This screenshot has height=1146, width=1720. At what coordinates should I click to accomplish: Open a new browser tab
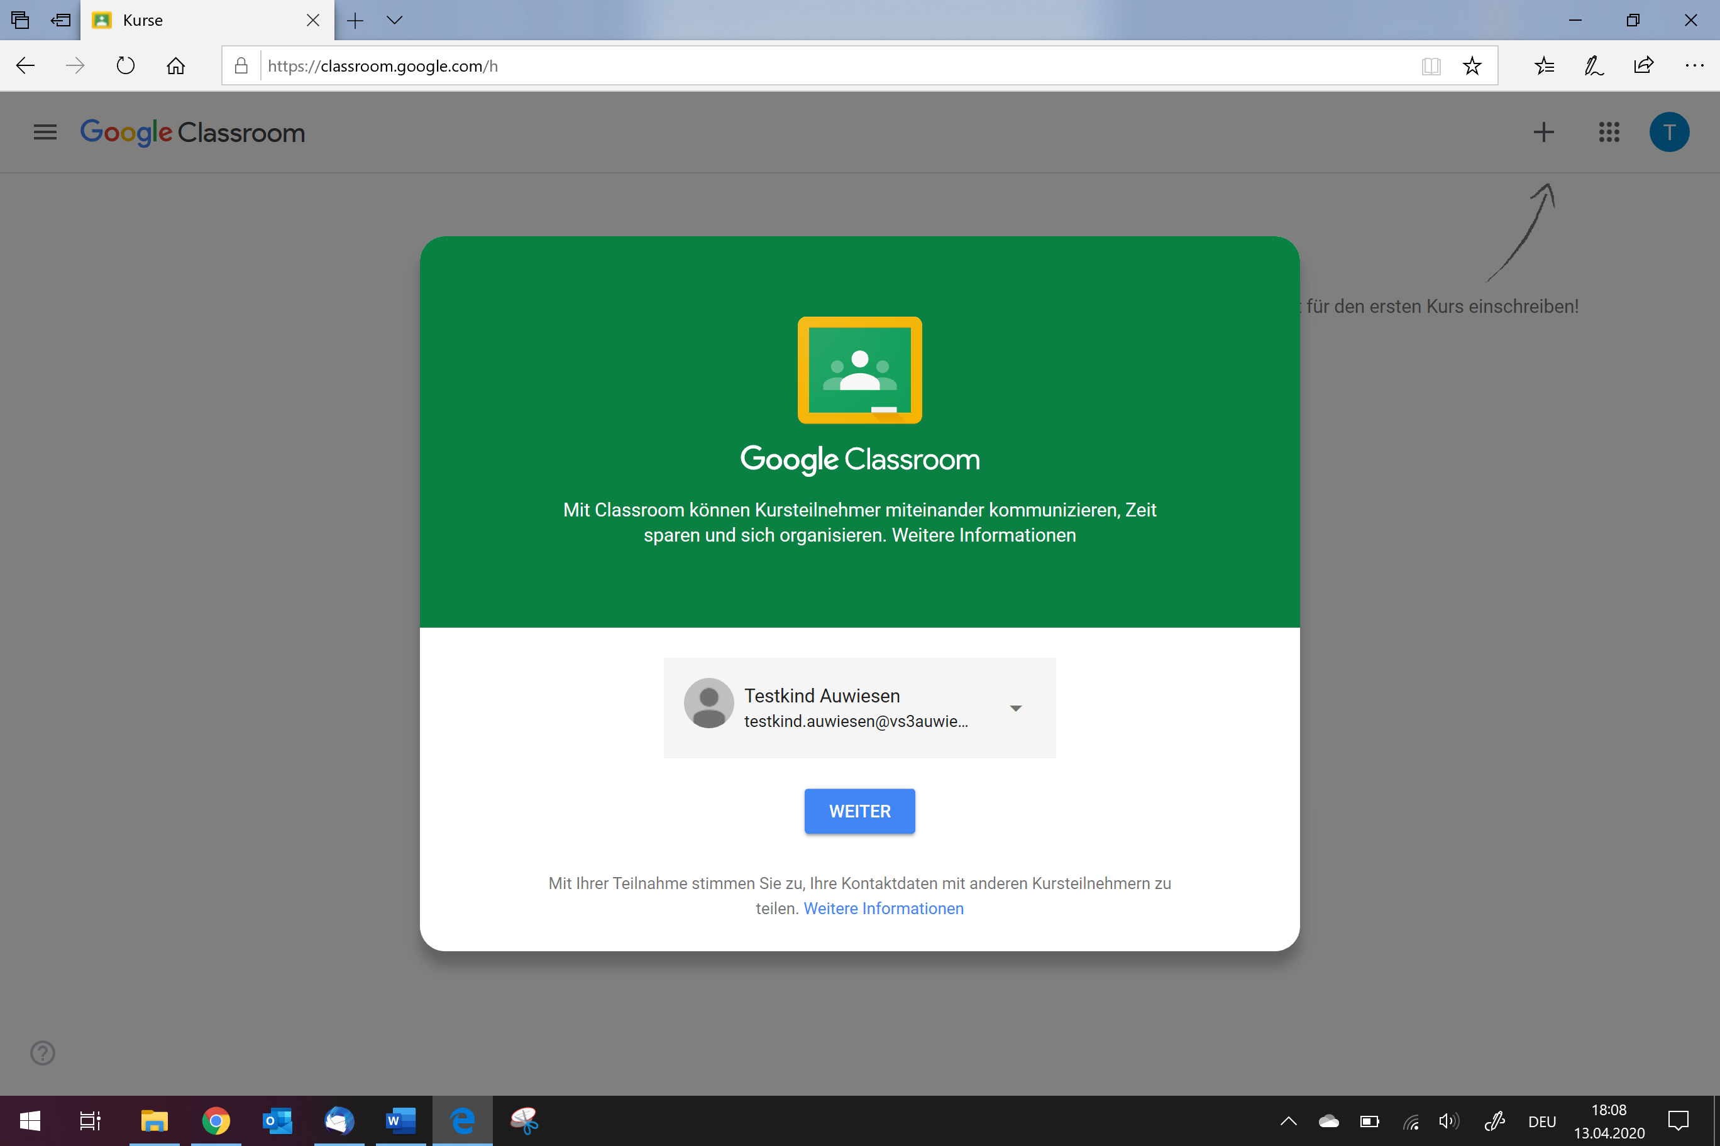coord(355,21)
